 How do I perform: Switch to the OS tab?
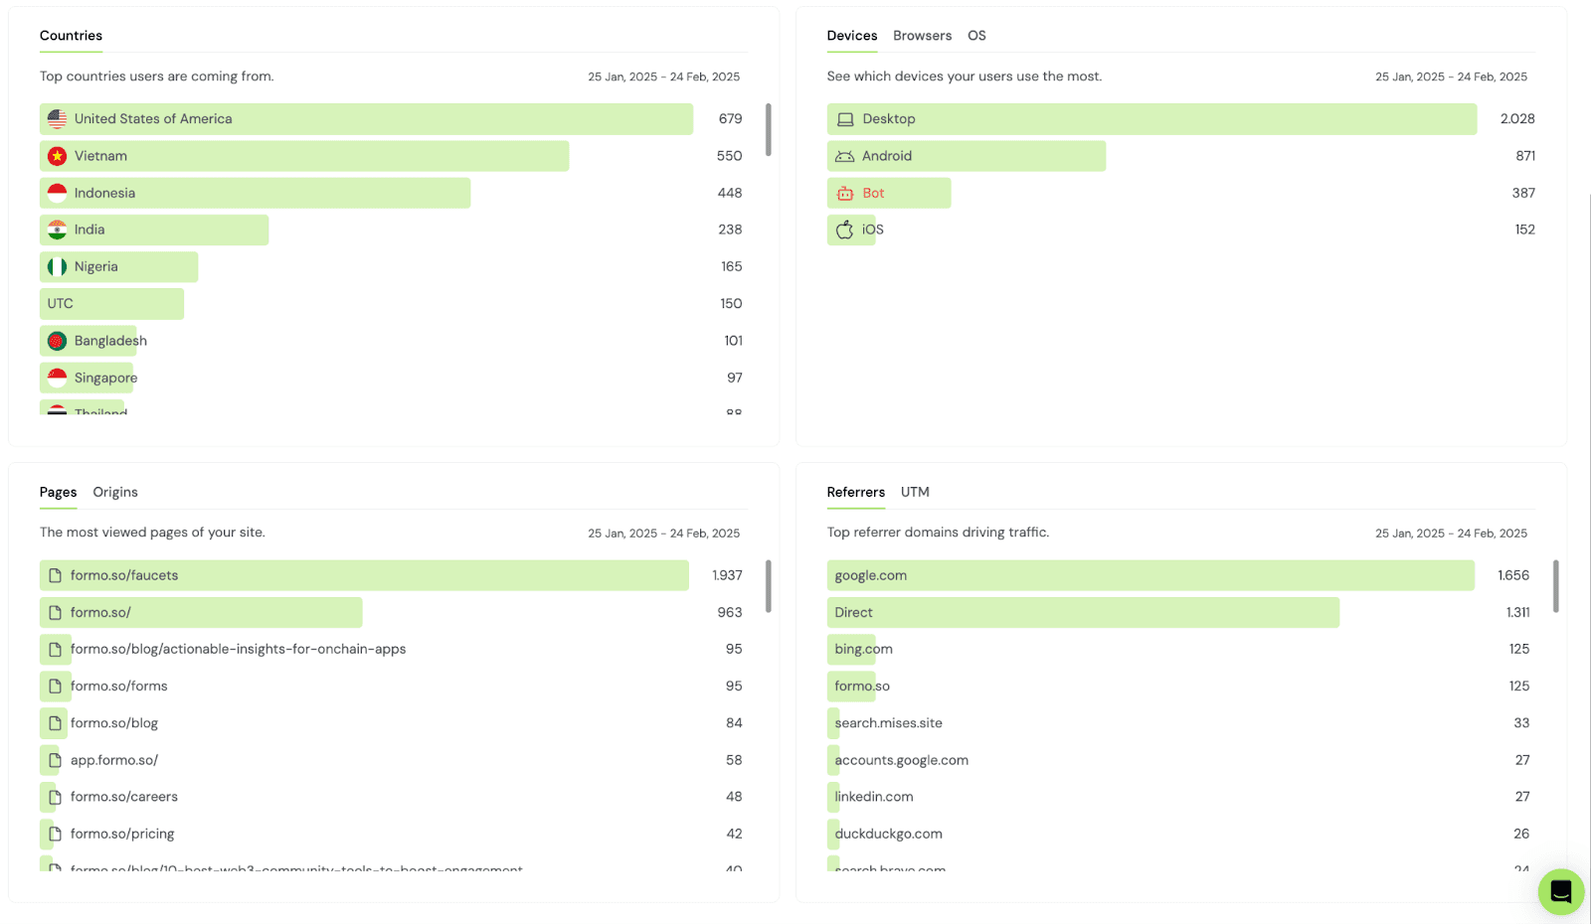point(976,36)
